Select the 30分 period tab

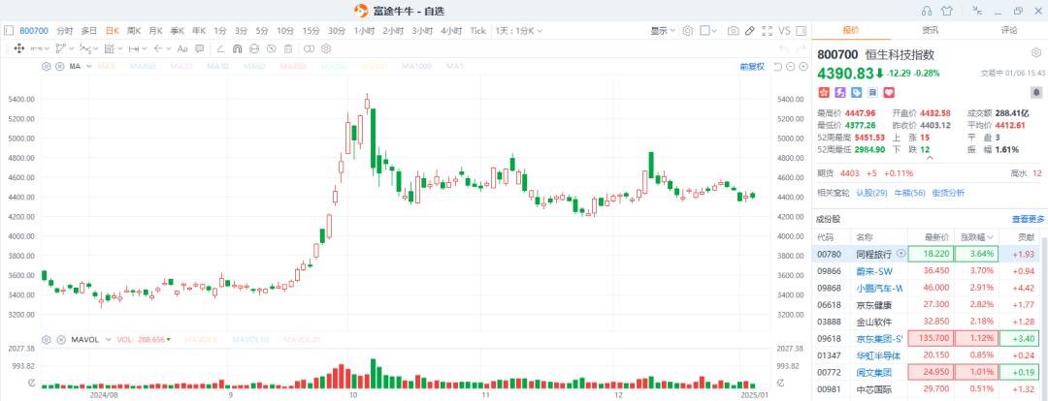[337, 31]
